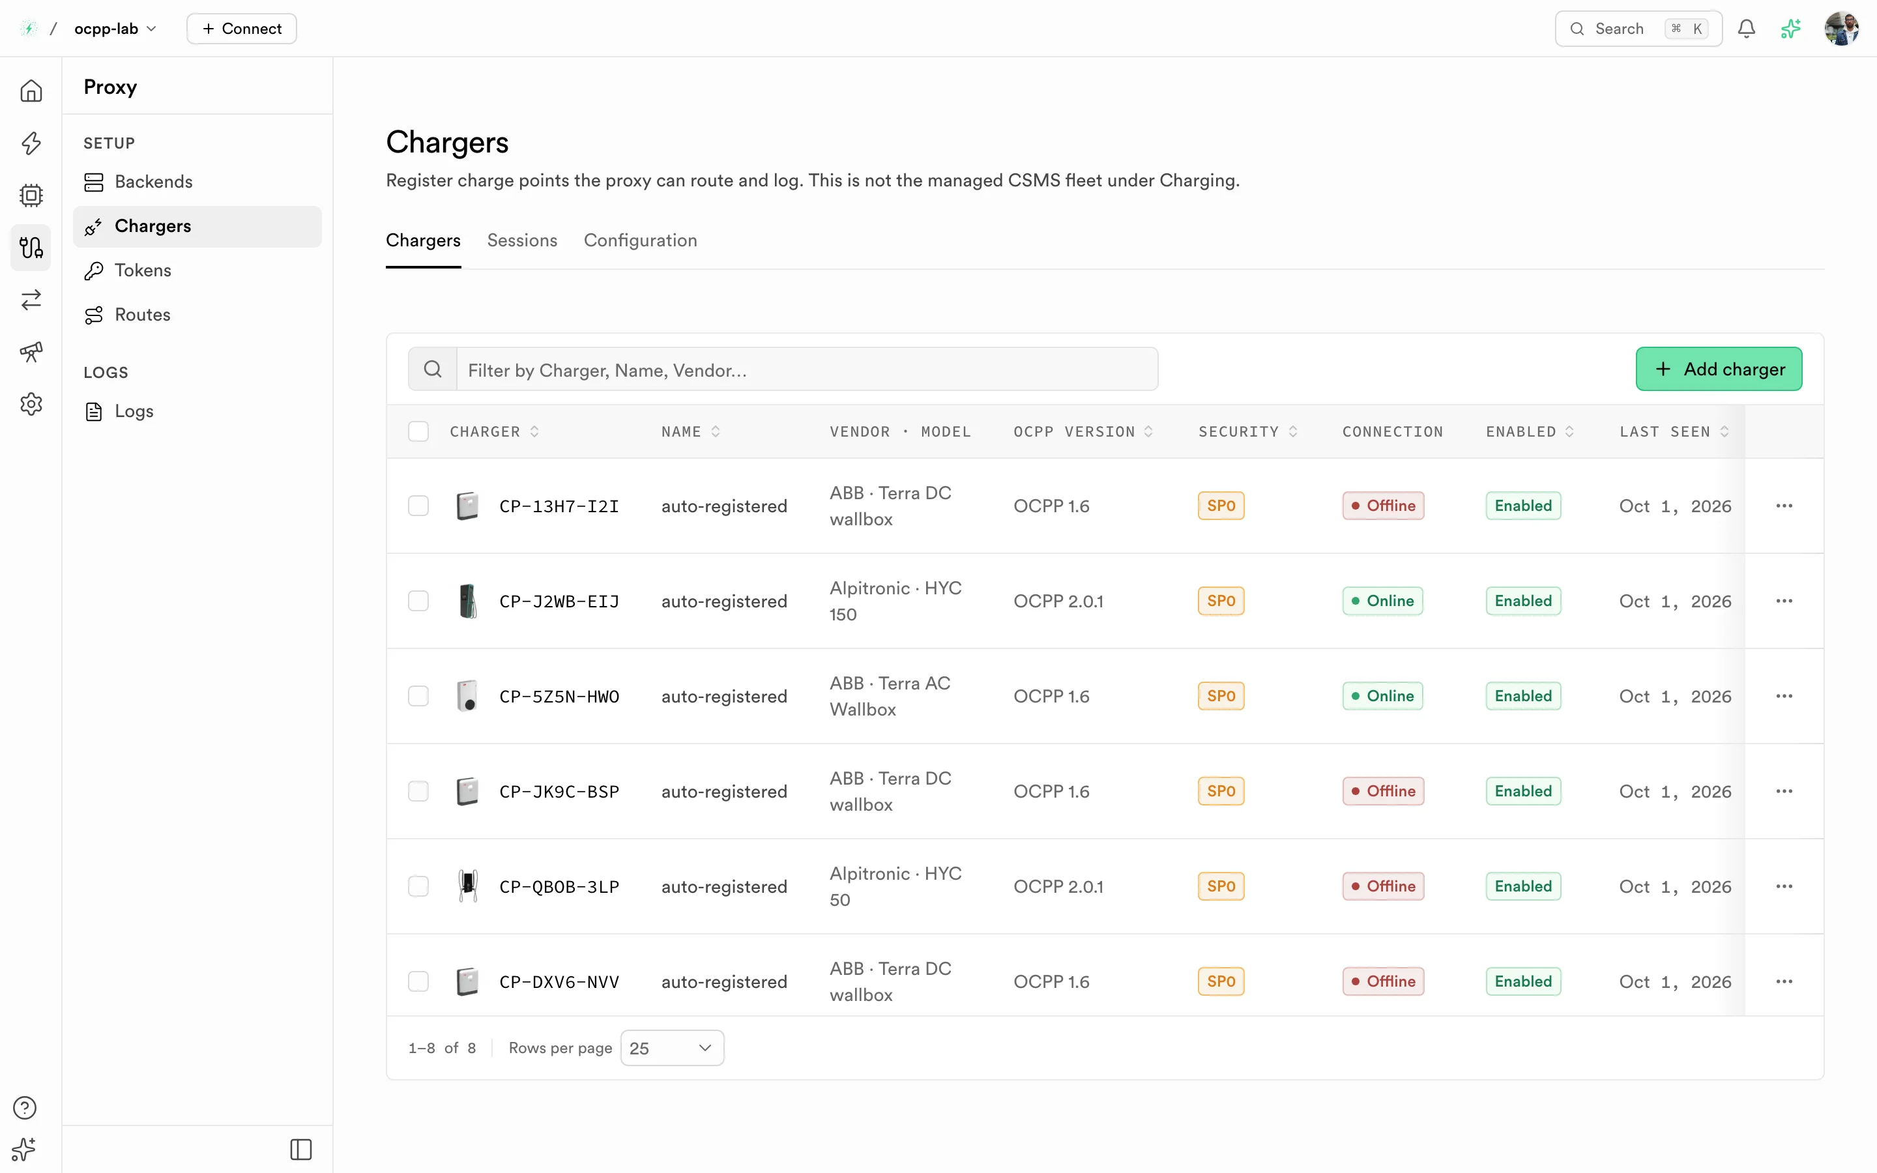This screenshot has height=1173, width=1877.
Task: Sort by the NAME column header
Action: pos(691,431)
